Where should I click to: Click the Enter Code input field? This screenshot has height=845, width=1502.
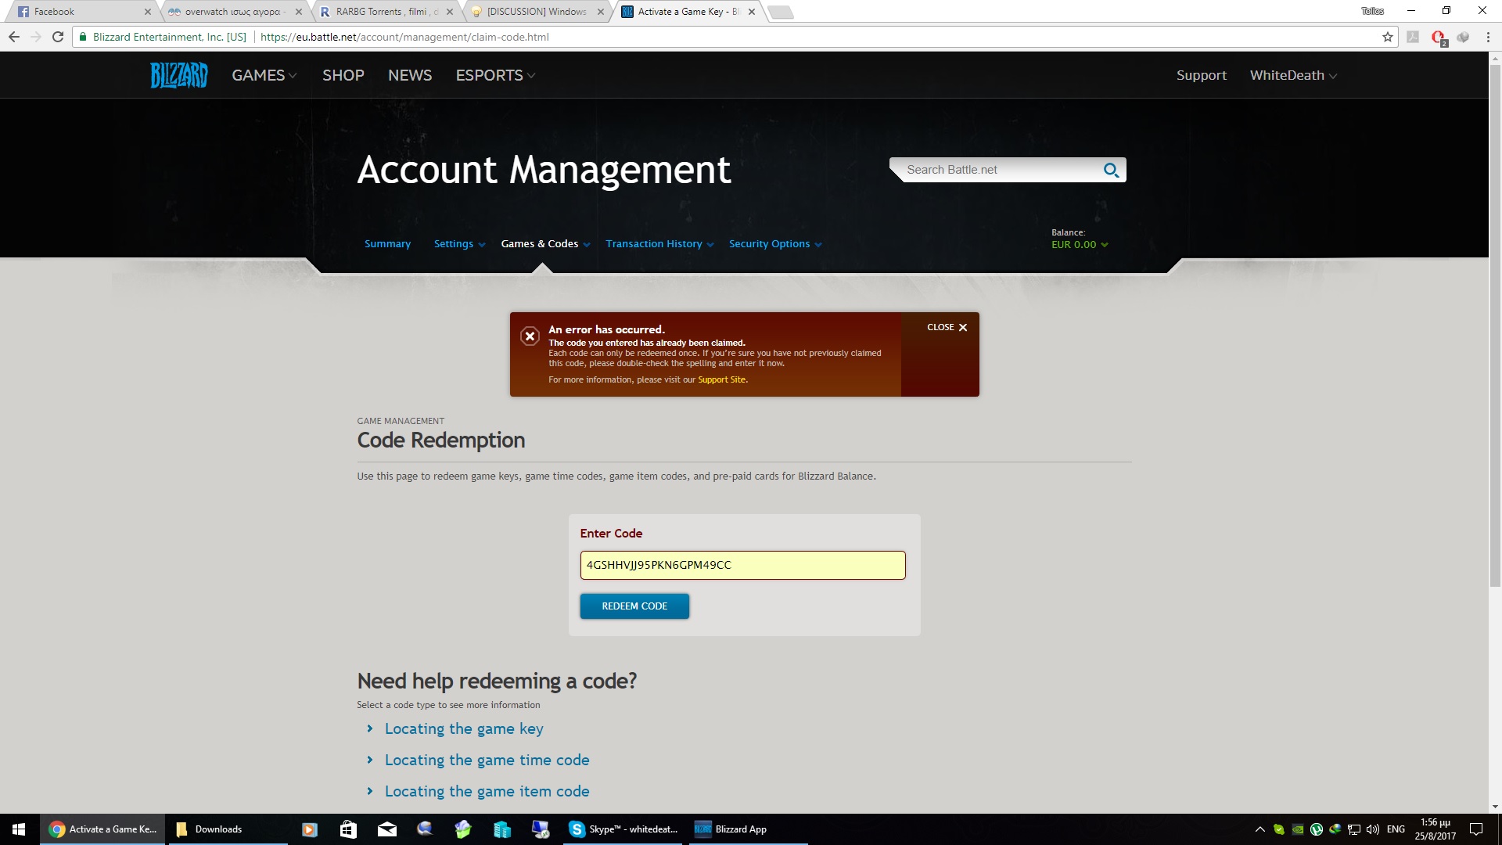pyautogui.click(x=742, y=565)
